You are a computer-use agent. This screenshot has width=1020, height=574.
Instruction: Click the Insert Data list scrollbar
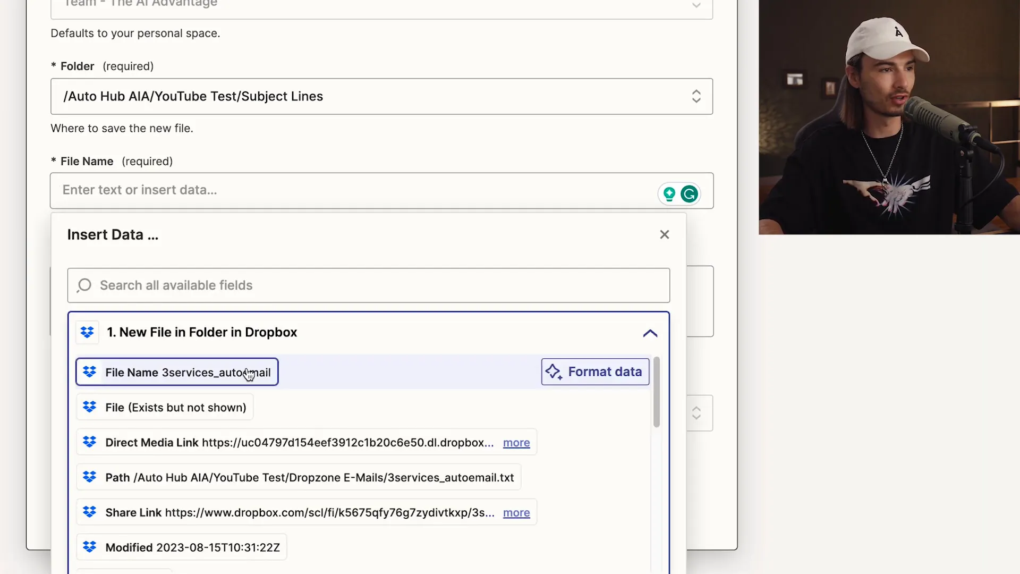tap(657, 392)
